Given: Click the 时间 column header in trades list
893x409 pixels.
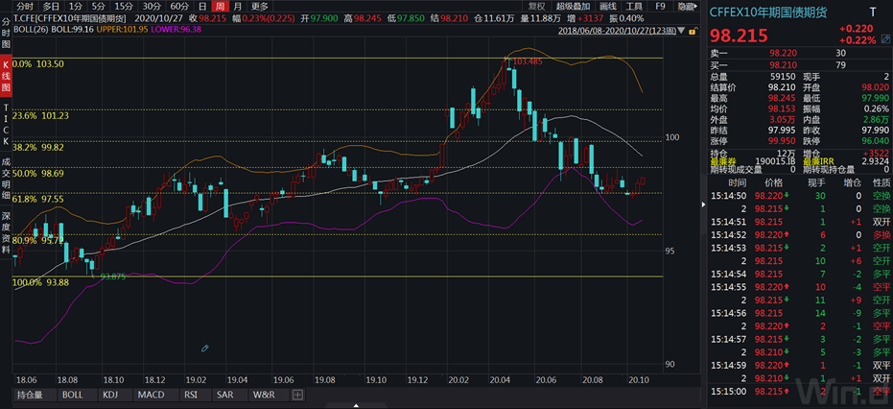Looking at the screenshot, I should (x=737, y=182).
